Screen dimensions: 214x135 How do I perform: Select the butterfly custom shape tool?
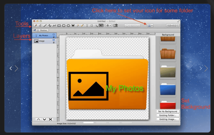73,26
